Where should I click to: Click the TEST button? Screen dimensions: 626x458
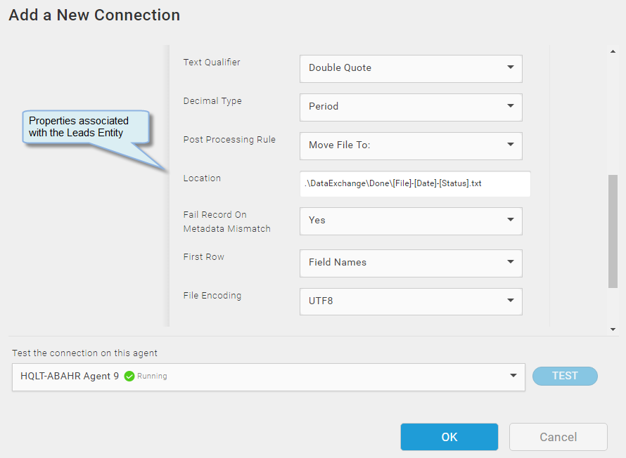coord(565,376)
